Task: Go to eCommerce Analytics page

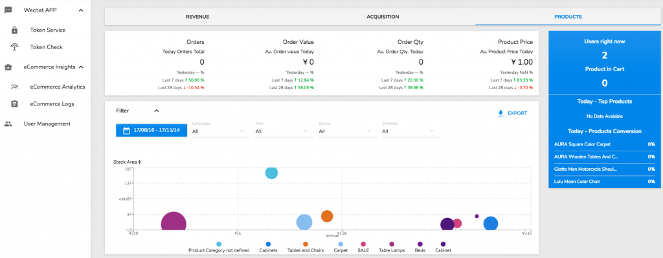Action: click(58, 87)
